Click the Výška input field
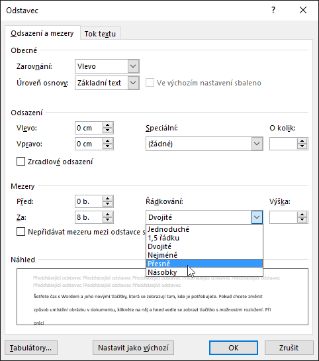The width and height of the screenshot is (319, 361). (x=283, y=217)
